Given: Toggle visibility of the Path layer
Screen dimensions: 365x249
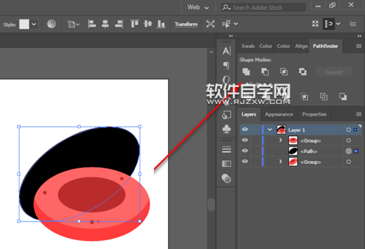Looking at the screenshot, I should (x=245, y=151).
